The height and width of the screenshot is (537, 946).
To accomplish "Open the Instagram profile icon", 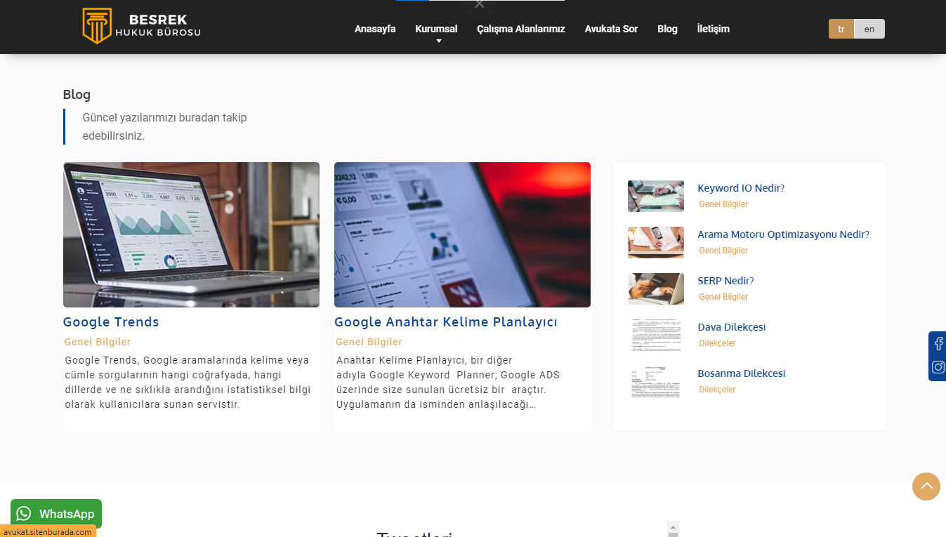I will tap(938, 367).
